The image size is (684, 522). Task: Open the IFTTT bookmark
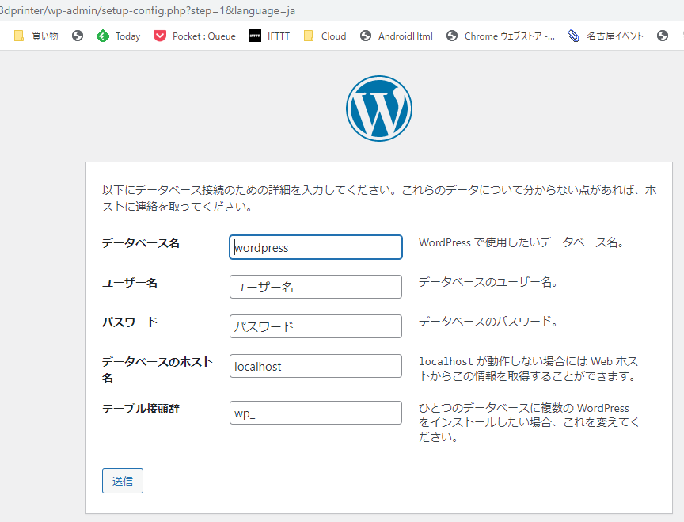tap(269, 36)
